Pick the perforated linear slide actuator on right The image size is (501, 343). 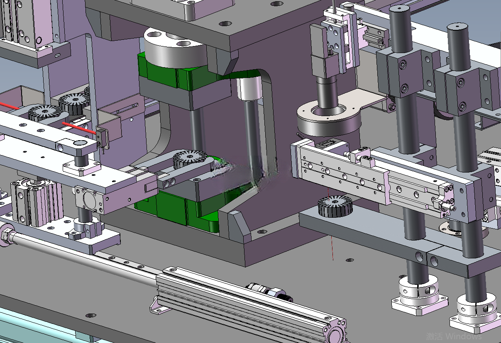tap(374, 178)
